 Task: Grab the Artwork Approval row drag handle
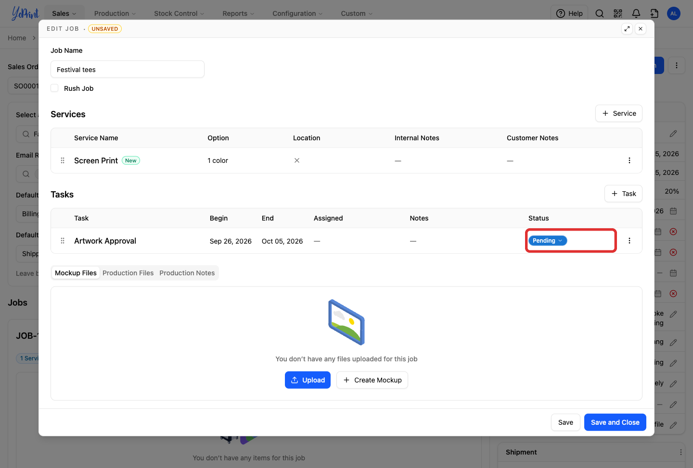tap(63, 241)
